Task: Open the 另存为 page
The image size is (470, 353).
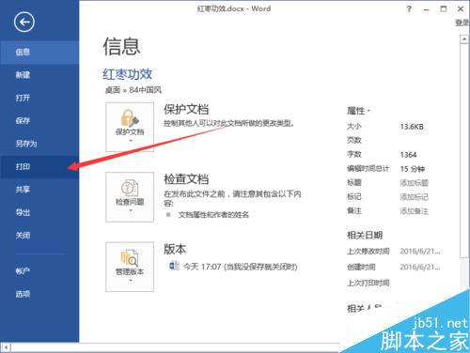Action: tap(39, 144)
